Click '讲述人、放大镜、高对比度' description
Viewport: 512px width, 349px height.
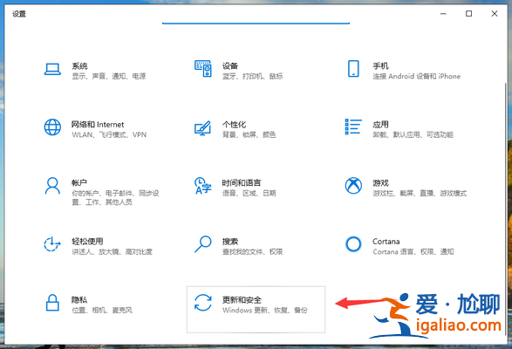click(x=112, y=251)
